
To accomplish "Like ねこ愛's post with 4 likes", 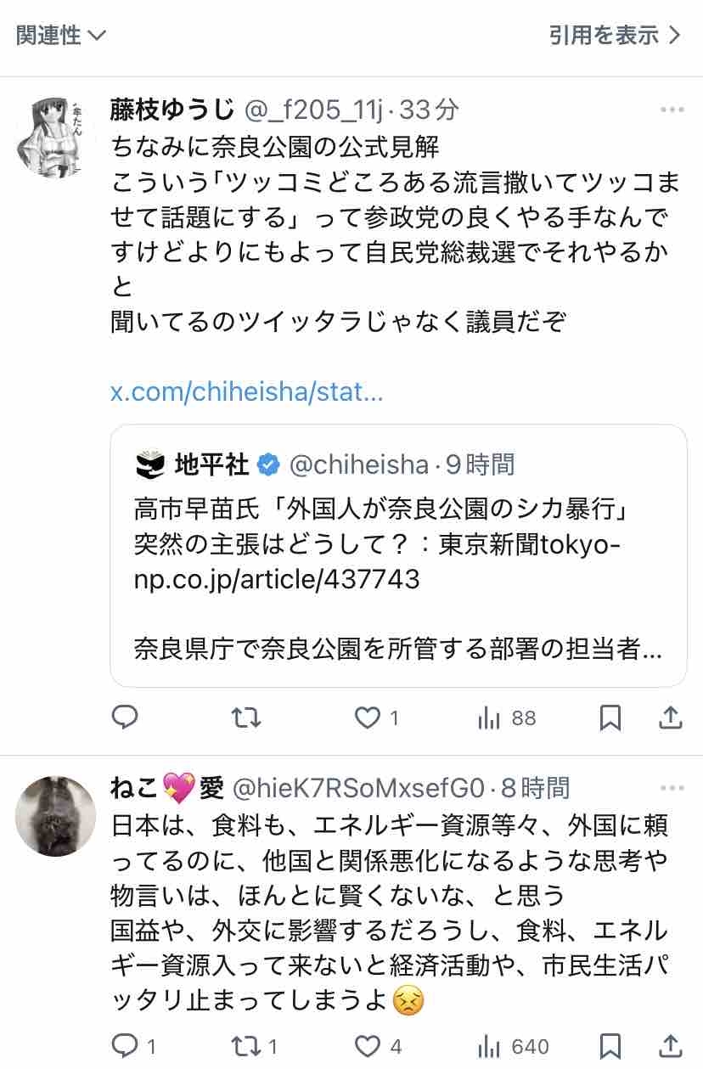I will [368, 1045].
